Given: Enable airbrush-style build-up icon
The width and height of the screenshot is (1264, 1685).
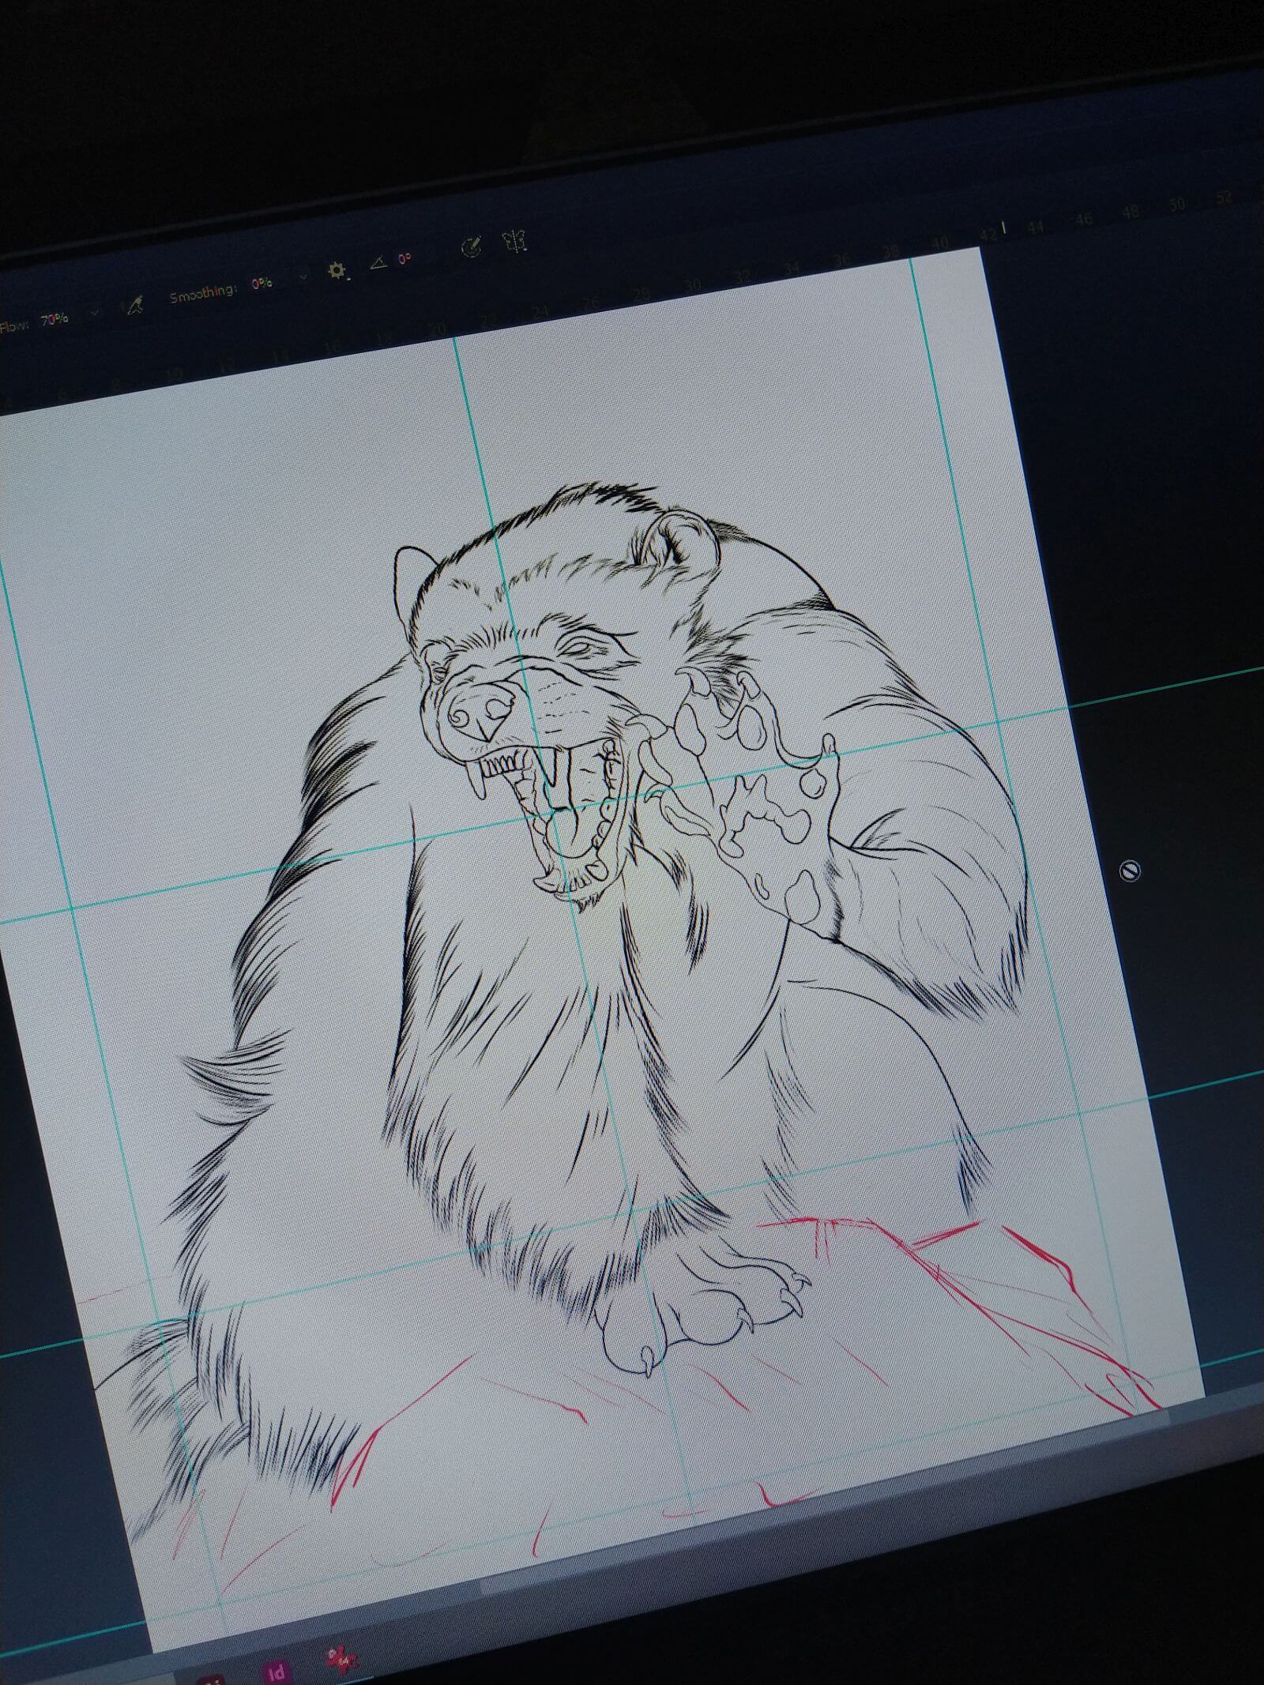Looking at the screenshot, I should point(135,305).
